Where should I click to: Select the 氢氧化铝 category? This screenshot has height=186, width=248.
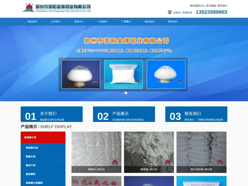pyautogui.click(x=43, y=157)
